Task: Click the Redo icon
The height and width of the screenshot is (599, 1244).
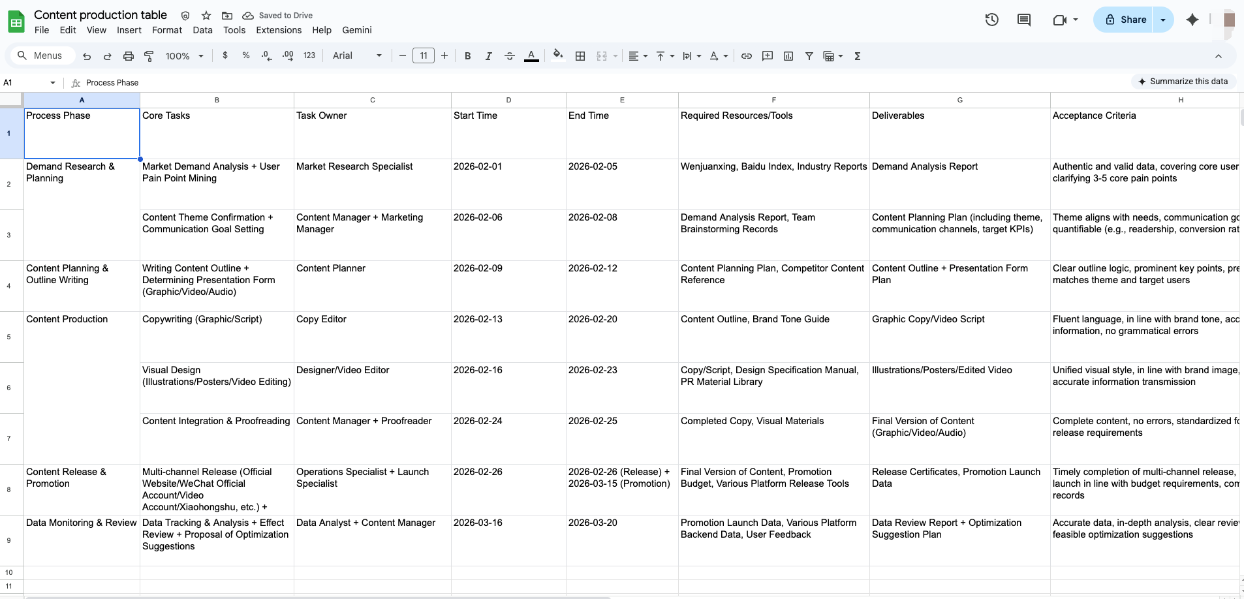Action: coord(108,56)
